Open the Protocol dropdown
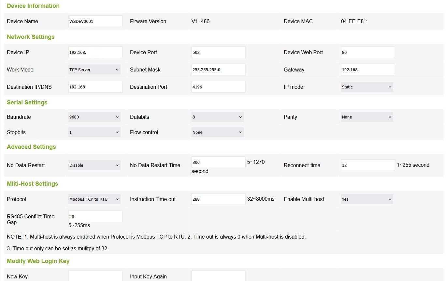Screen dimensions: 446x281 (x=94, y=199)
